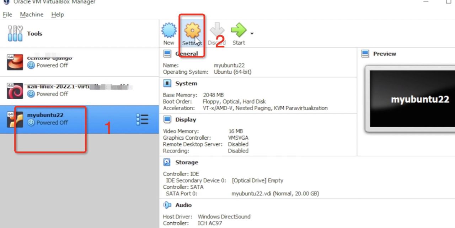Open the Machine menu
The height and width of the screenshot is (228, 455).
[x=31, y=15]
